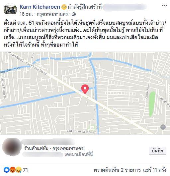Click the globe public privacy icon
The width and height of the screenshot is (170, 176).
tap(74, 14)
